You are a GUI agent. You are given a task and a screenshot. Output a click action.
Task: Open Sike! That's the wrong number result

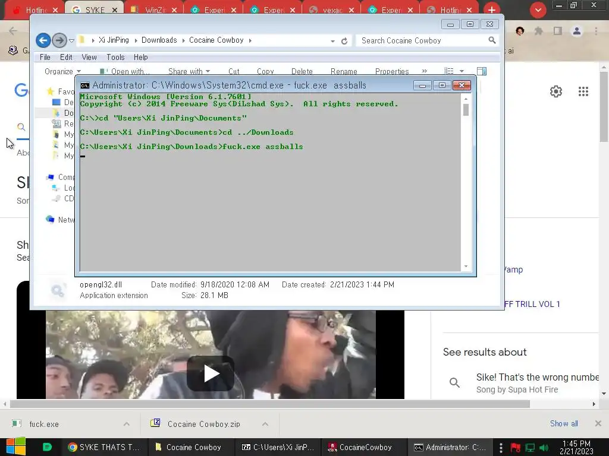(521, 383)
